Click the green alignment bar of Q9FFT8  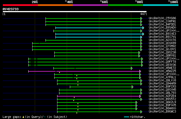click(85, 62)
